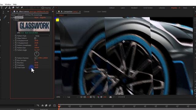Open the workspace bar overflow chevrons
Viewport: 196px width, 110px height.
(194, 8)
